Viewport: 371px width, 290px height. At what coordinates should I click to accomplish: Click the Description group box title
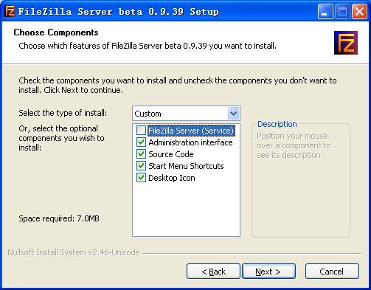(x=277, y=124)
